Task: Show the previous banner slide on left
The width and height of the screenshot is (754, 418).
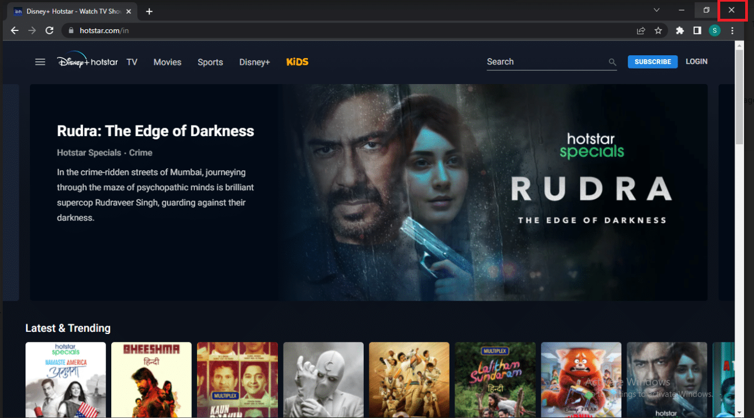Action: (11, 192)
